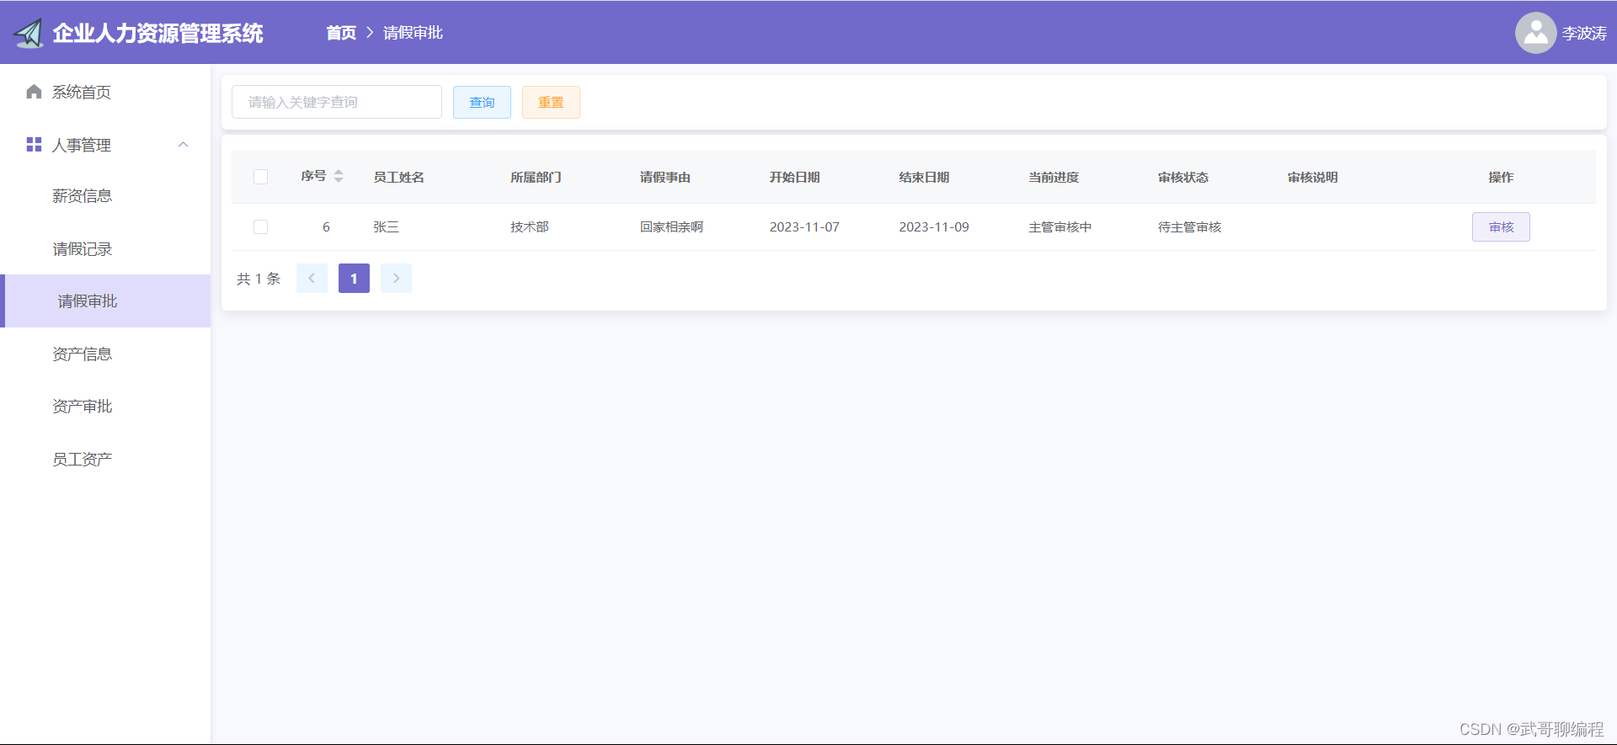Click the serial number 6 cell
Screen dimensions: 1617x745
click(326, 227)
